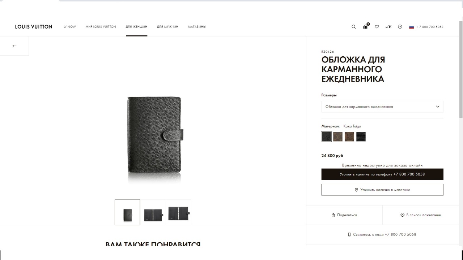
Task: Select the second brown monogram material swatch
Action: (349, 136)
